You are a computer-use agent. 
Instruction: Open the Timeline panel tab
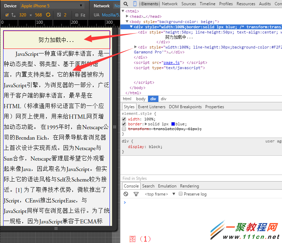207,4
